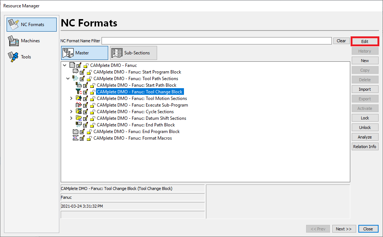Click the pencil edit icon beside Tool Change Block
This screenshot has width=383, height=237.
(85, 91)
